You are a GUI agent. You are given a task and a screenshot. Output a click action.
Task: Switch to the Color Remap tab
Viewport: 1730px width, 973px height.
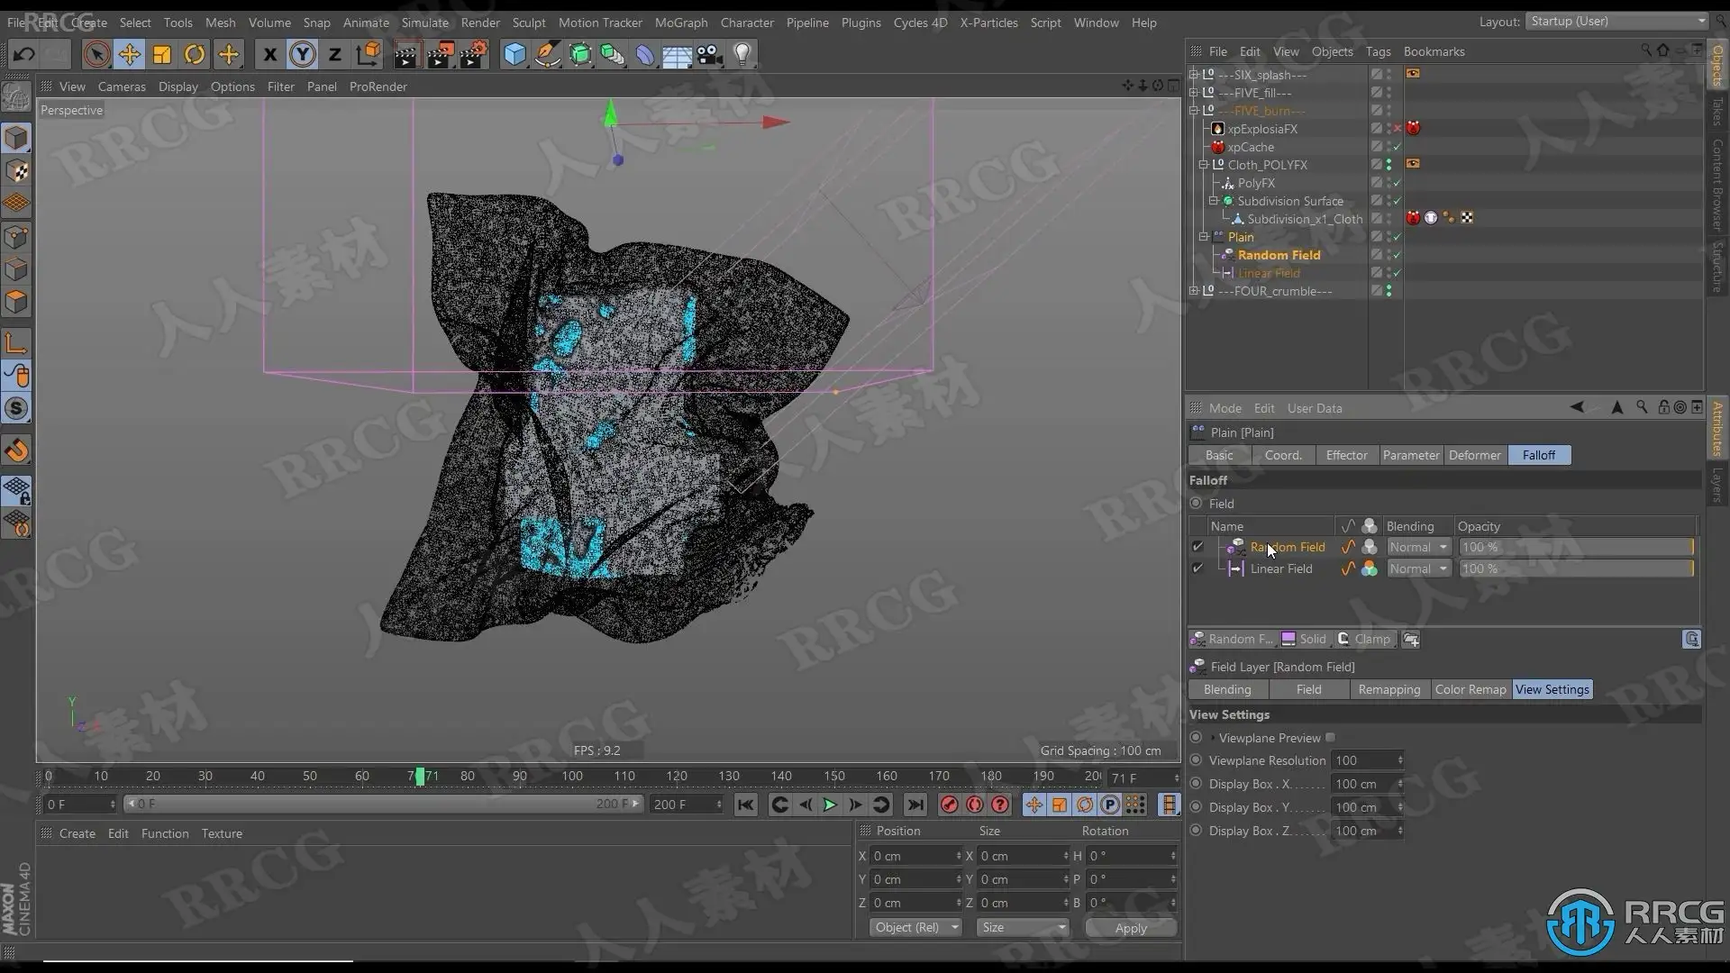click(1470, 689)
